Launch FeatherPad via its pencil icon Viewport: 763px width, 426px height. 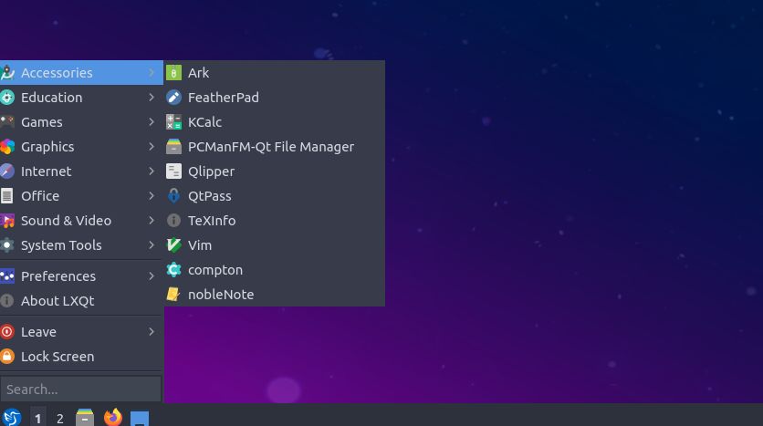(x=173, y=98)
